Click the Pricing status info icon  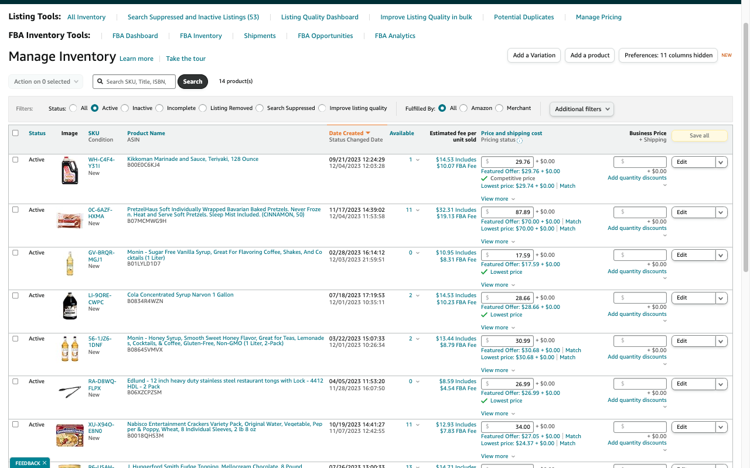tap(520, 140)
